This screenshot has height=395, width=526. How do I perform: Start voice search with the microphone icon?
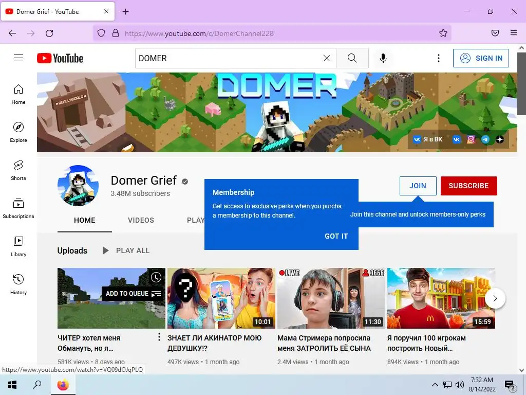pos(383,58)
